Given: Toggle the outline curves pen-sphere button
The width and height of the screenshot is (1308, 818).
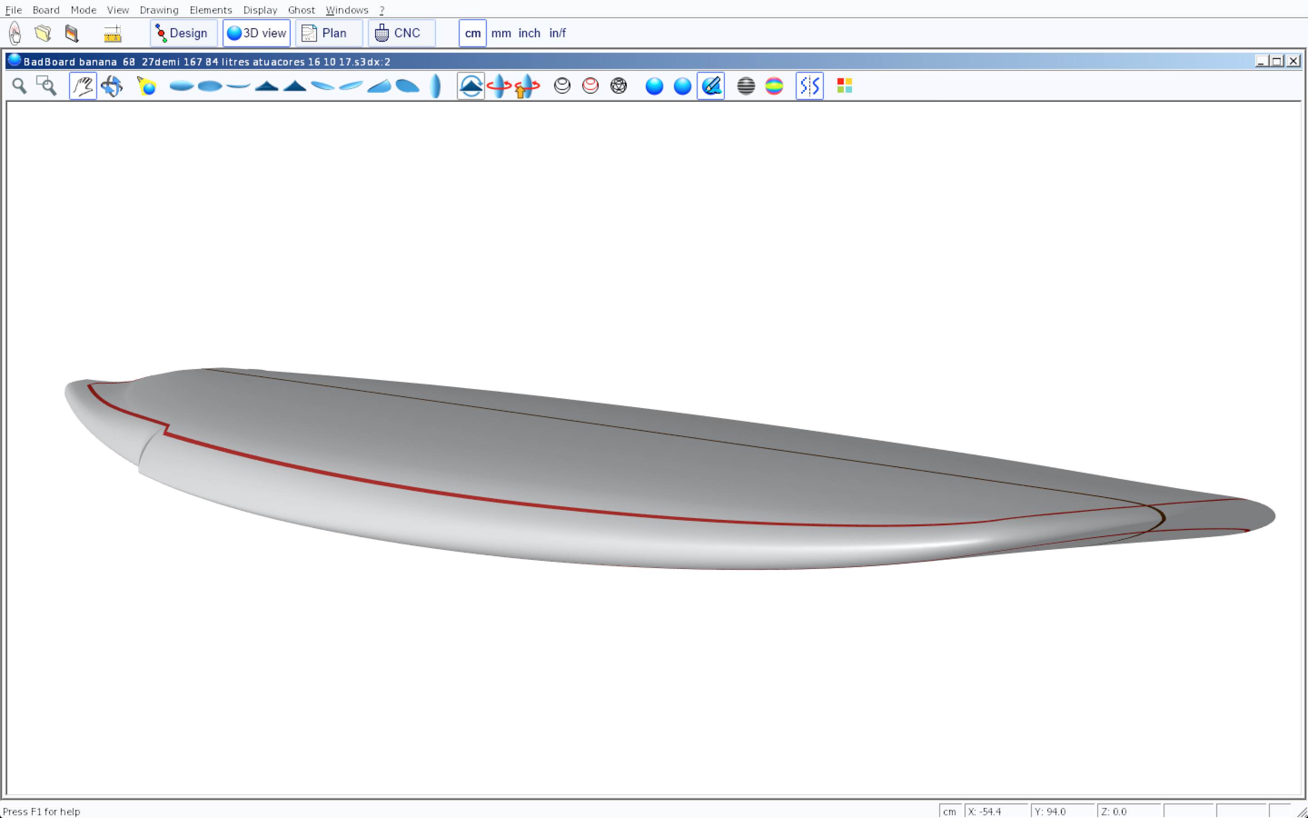Looking at the screenshot, I should tap(711, 86).
